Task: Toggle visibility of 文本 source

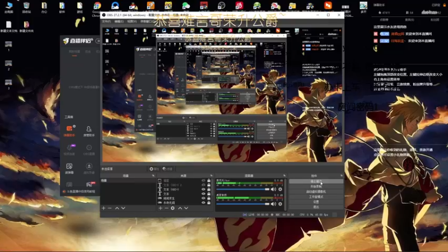Action: 203,194
